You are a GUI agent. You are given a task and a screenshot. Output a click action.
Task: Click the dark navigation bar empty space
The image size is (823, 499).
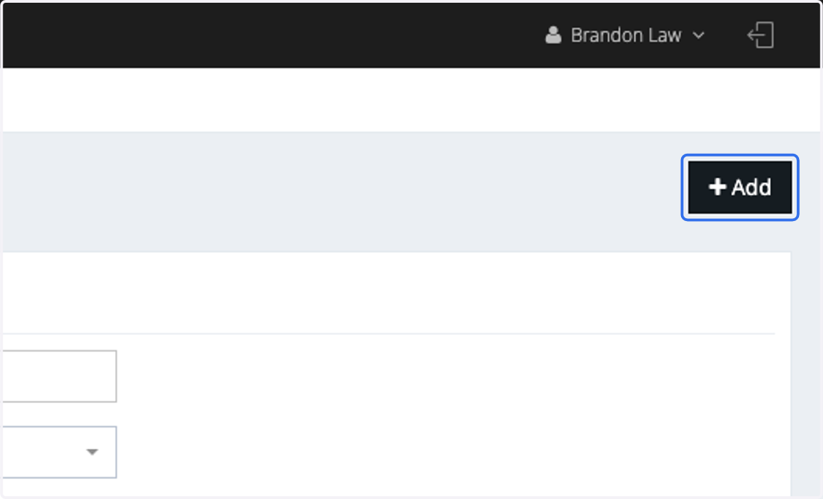(x=274, y=35)
